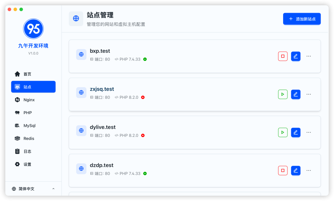Click the 首页 home icon
334x201 pixels.
click(17, 74)
